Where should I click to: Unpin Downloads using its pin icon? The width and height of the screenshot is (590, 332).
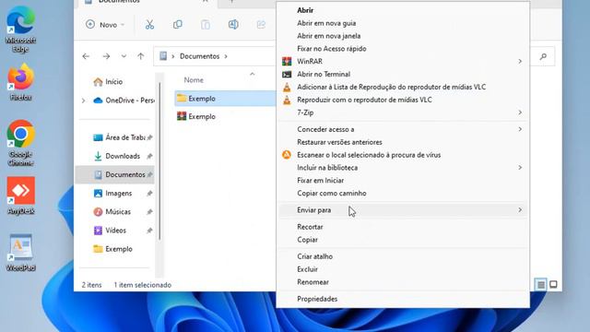coord(149,156)
